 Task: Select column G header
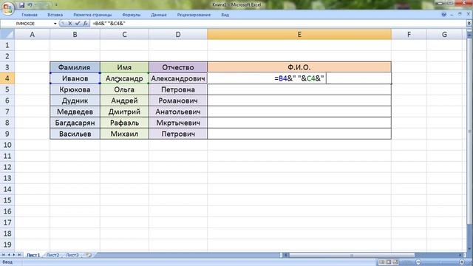click(444, 35)
